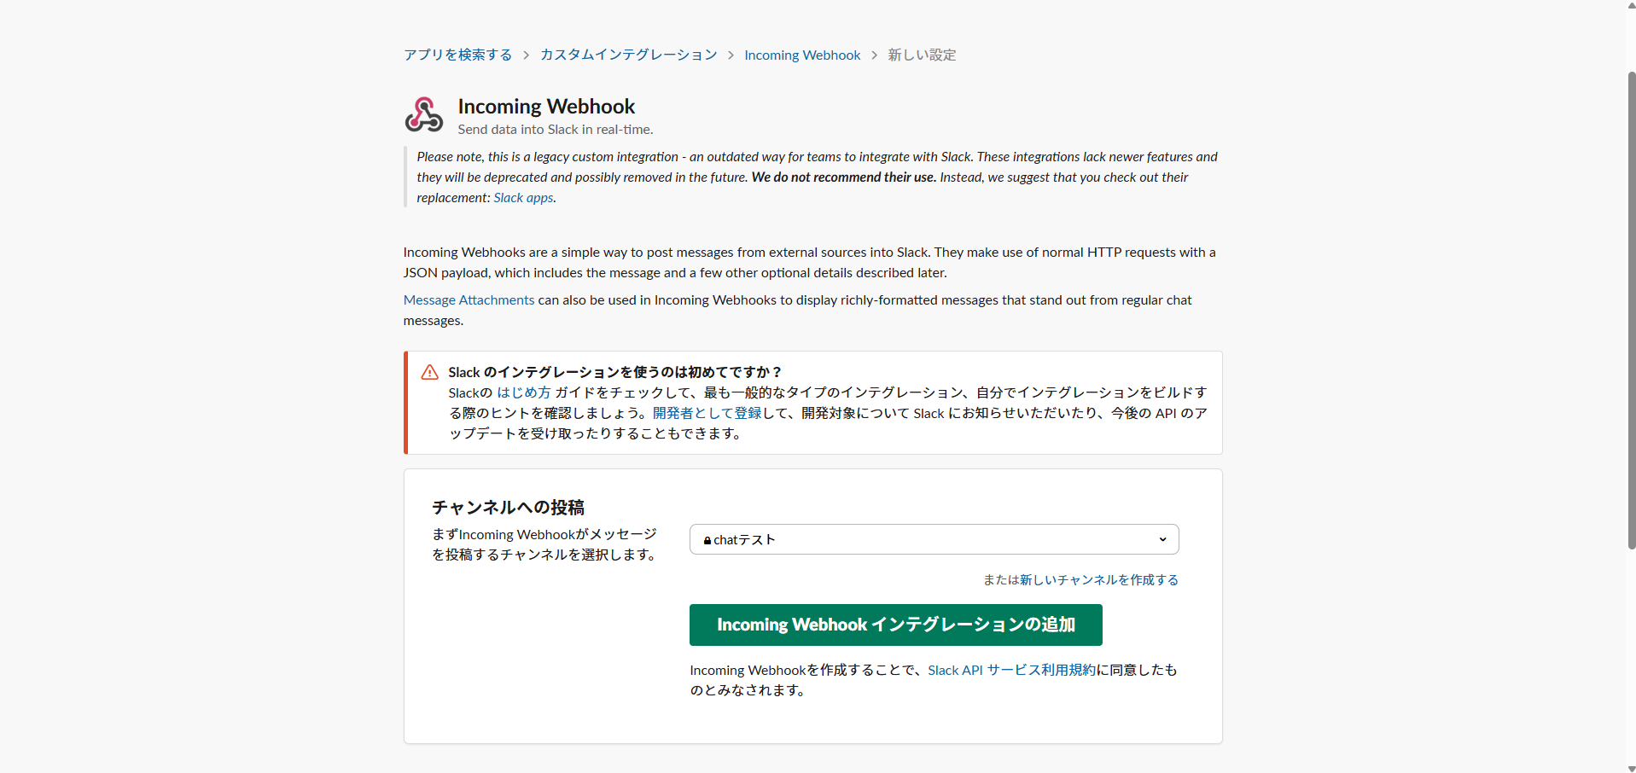Image resolution: width=1636 pixels, height=773 pixels.
Task: Click the チャンネルへの投稿 heading
Action: click(x=508, y=507)
